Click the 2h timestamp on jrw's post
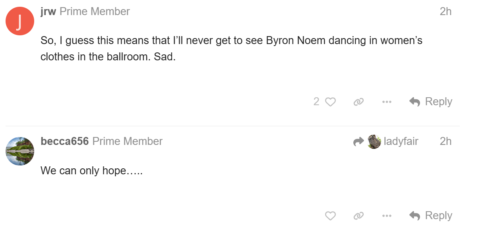 (446, 12)
